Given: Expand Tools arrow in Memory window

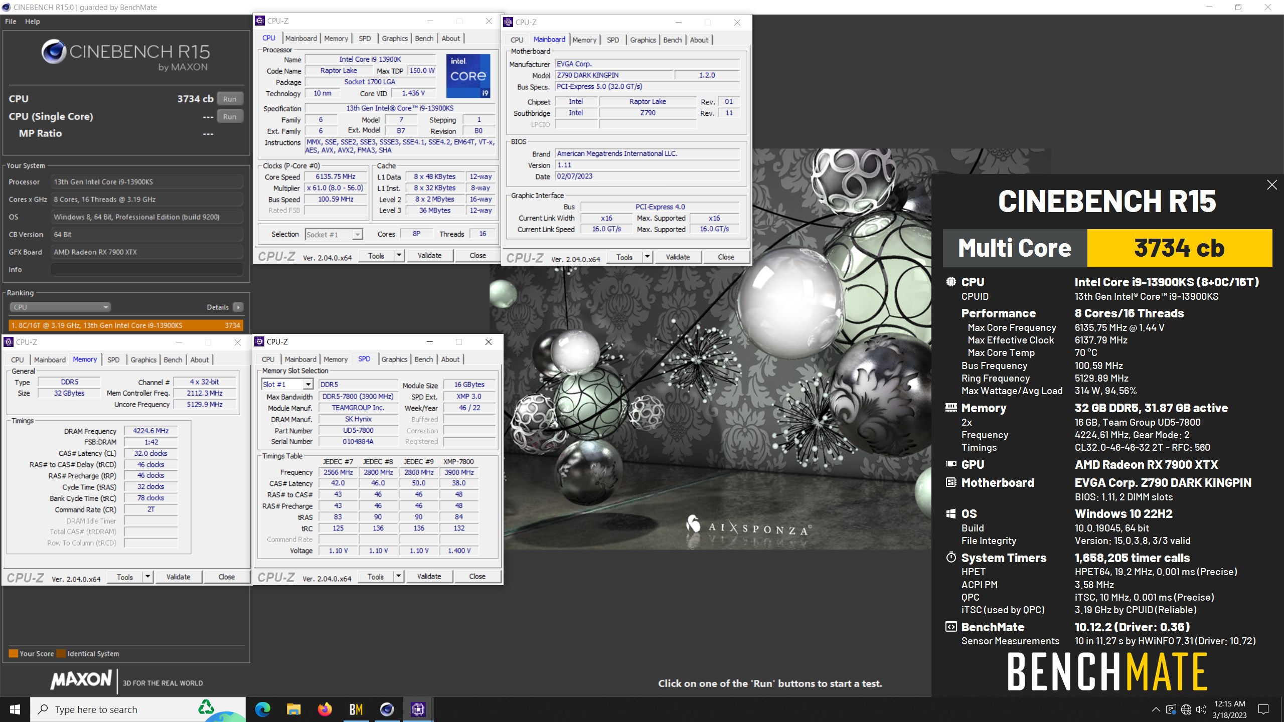Looking at the screenshot, I should [148, 577].
